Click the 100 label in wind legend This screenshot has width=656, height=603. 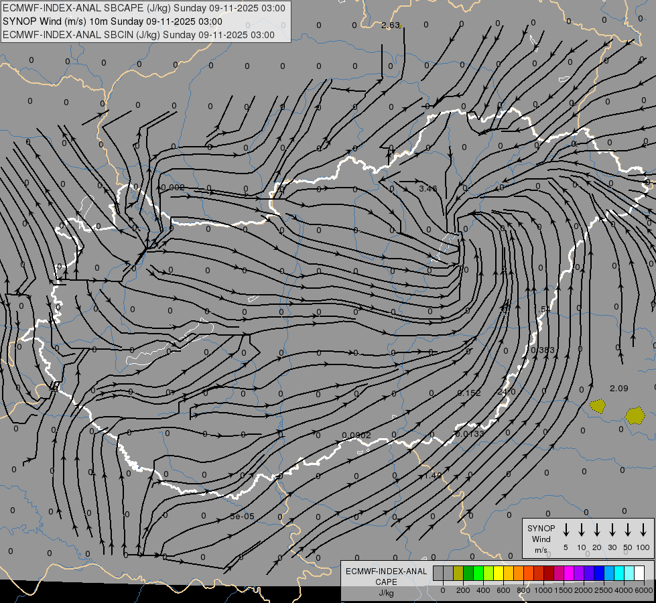point(643,547)
